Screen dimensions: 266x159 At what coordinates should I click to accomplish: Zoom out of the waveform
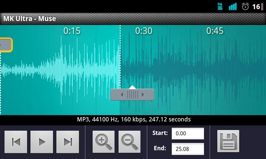coord(129,142)
